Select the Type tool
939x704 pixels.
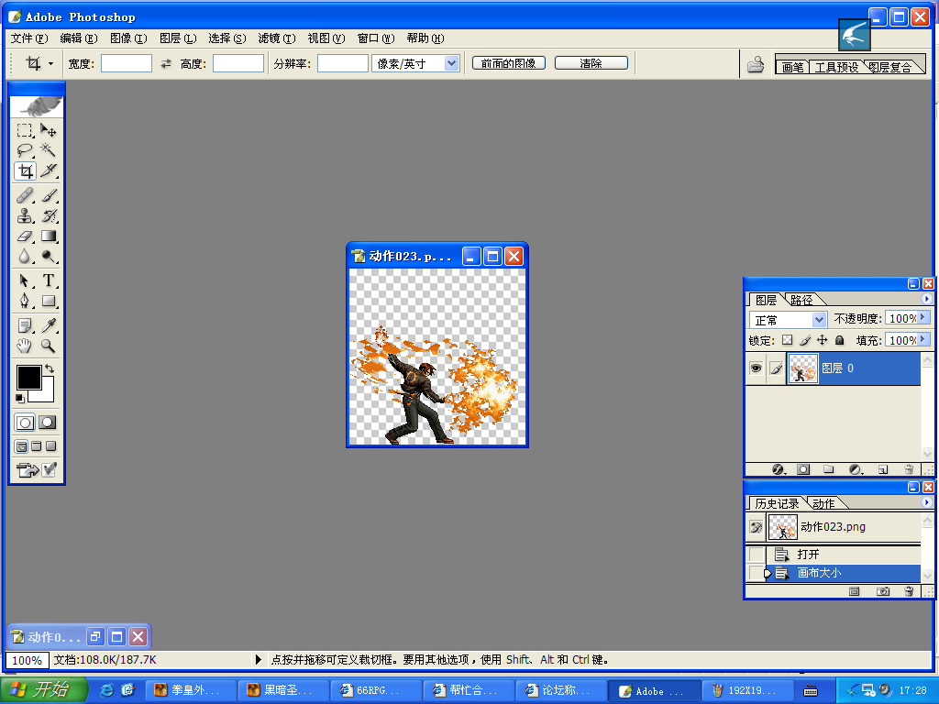48,280
